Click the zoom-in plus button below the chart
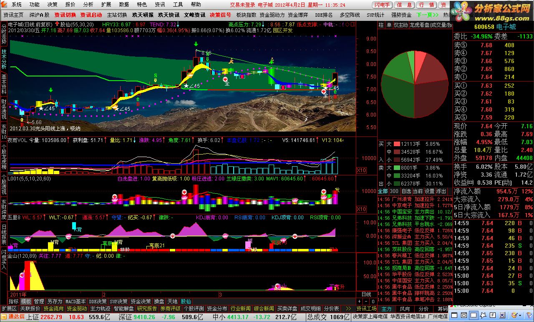 (359, 301)
